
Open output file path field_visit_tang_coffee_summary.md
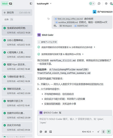click(x=64, y=71)
